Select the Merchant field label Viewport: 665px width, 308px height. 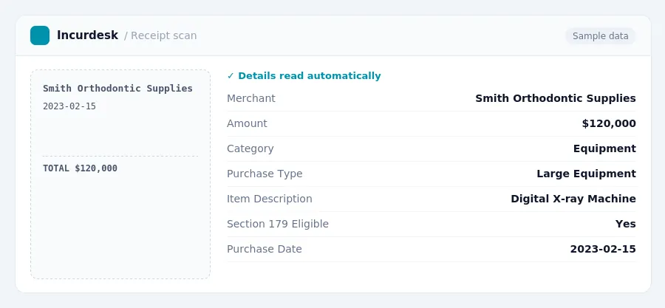point(251,98)
